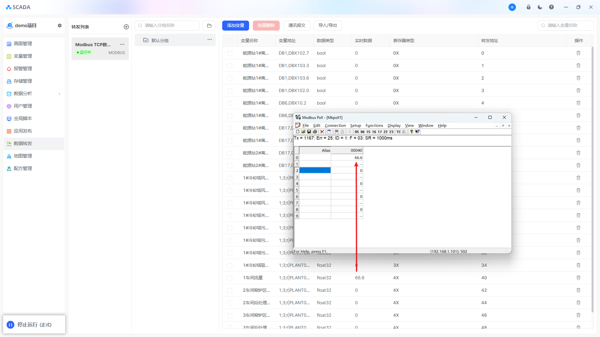
Task: Click the folder icon next to group search
Action: point(209,26)
